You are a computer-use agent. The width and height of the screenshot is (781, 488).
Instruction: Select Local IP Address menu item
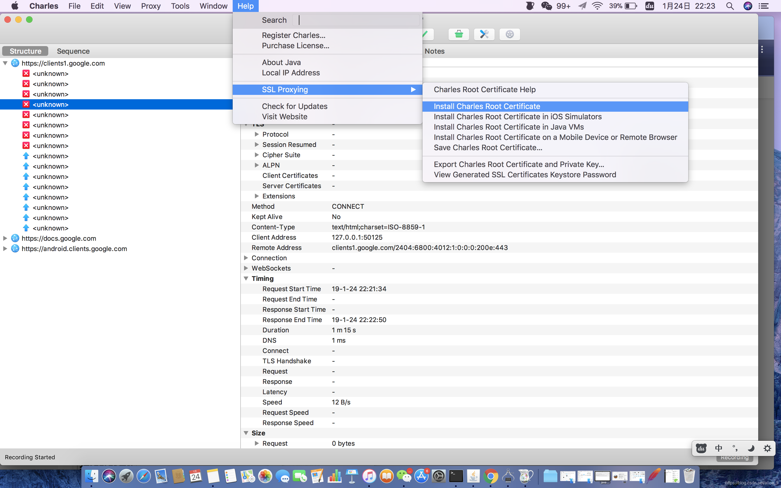pyautogui.click(x=327, y=73)
